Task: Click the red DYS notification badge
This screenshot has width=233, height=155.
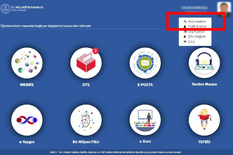Action: tap(96, 51)
